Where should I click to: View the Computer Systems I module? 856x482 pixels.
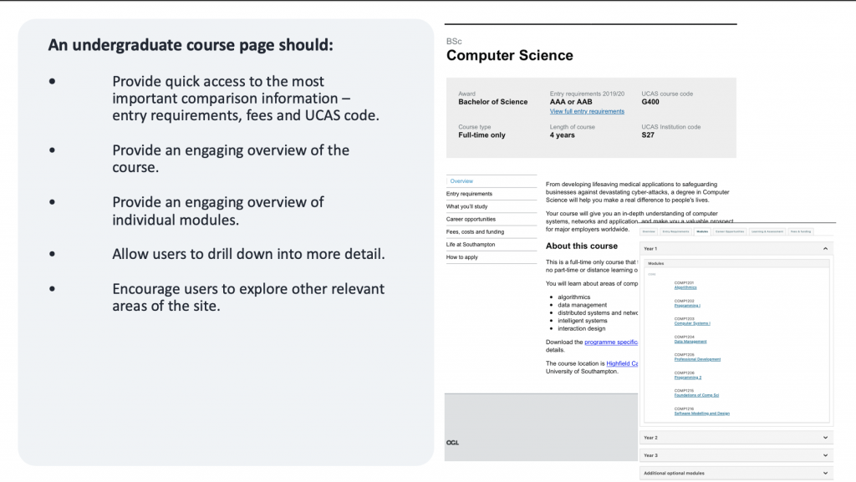click(x=692, y=323)
